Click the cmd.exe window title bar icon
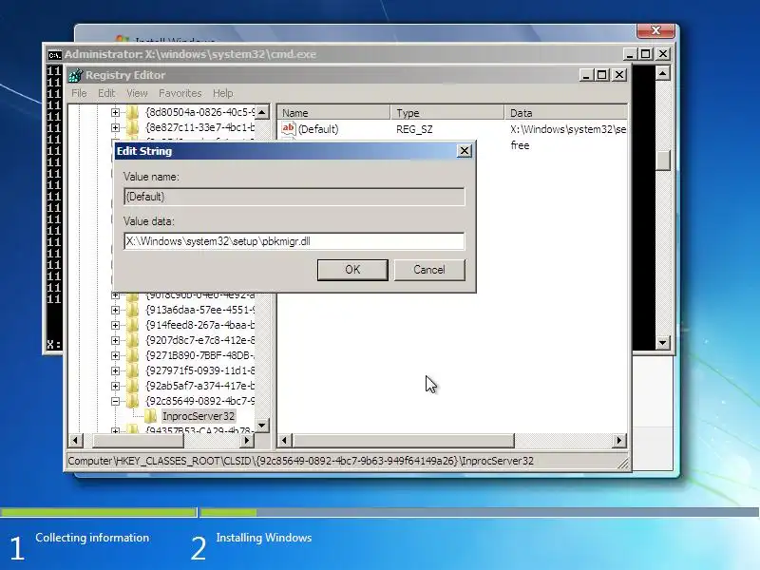Viewport: 760px width, 570px height. click(x=55, y=55)
